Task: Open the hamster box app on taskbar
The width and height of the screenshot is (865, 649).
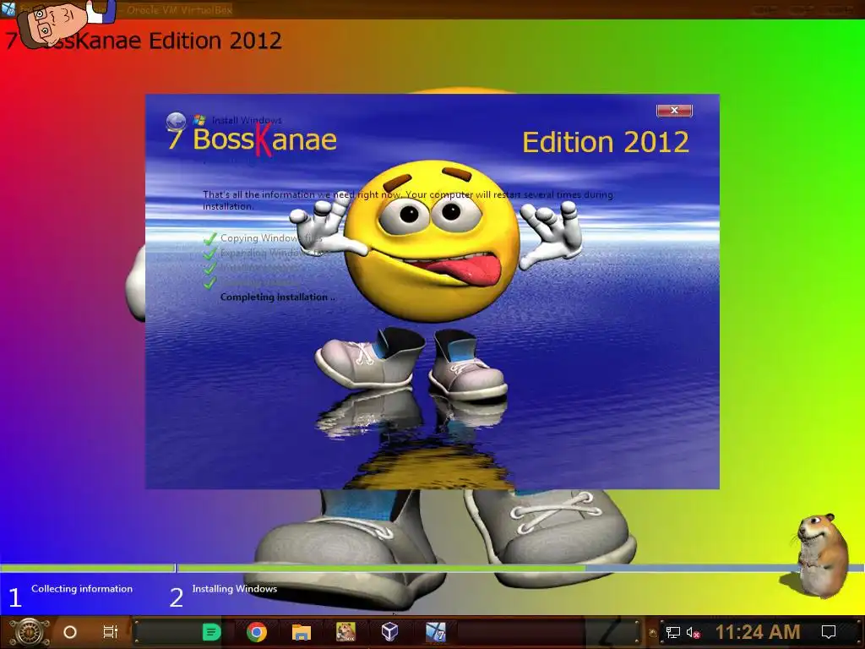Action: tap(345, 632)
